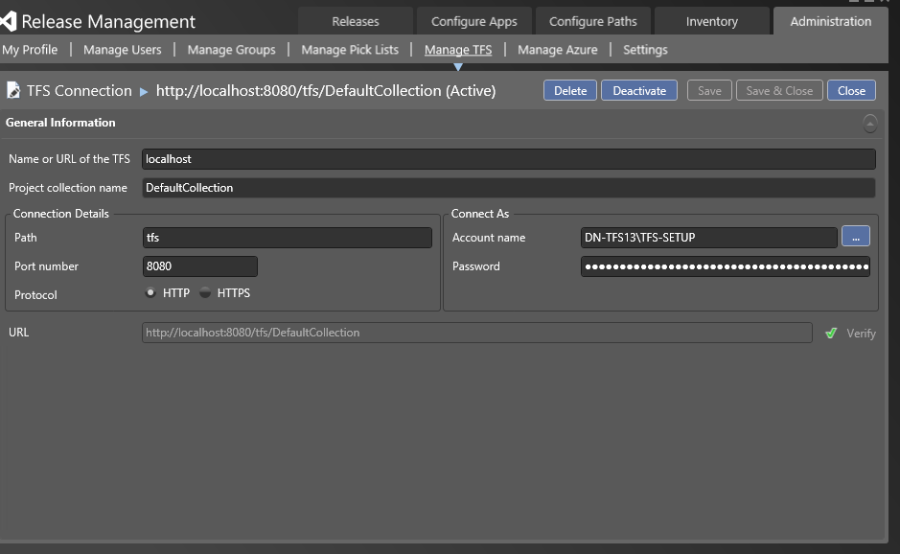Switch to the Configure Apps tab
900x554 pixels.
tap(473, 21)
